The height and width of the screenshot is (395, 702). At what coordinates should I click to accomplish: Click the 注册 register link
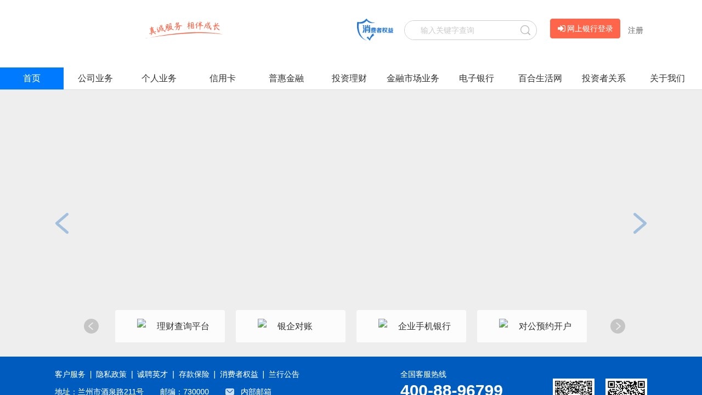[x=636, y=30]
